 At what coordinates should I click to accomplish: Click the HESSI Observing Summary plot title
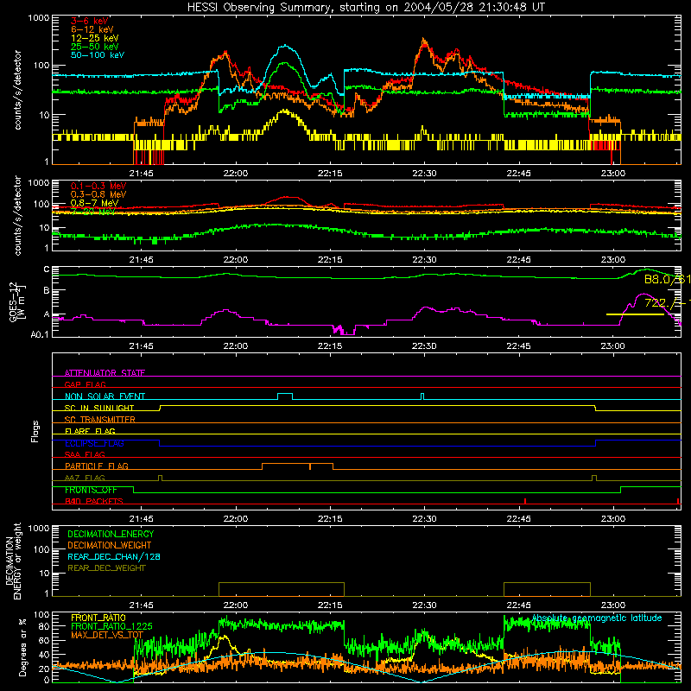tap(366, 8)
